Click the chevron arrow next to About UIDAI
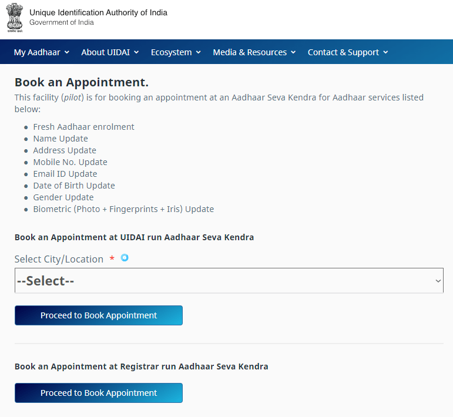Viewport: 453px width, 417px height. click(x=136, y=52)
